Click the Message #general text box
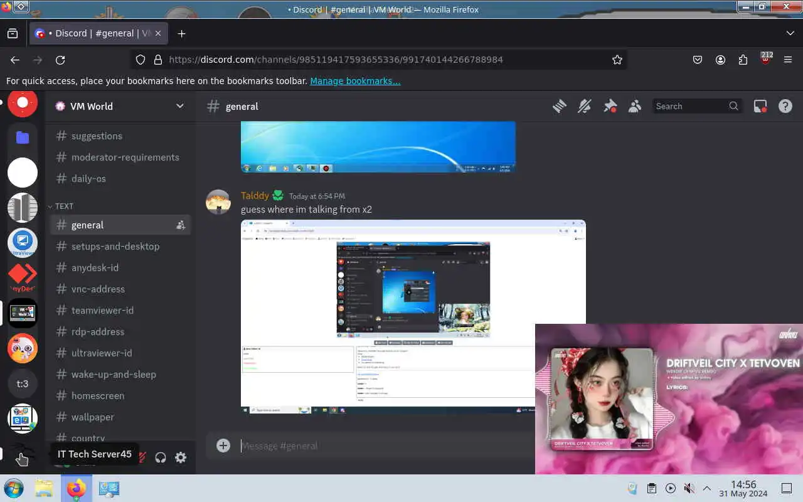The image size is (803, 502). tap(386, 446)
